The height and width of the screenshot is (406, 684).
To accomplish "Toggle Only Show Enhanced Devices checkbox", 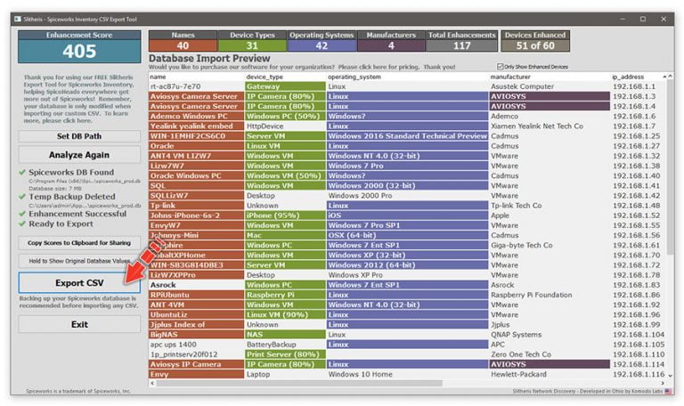I will [x=500, y=67].
